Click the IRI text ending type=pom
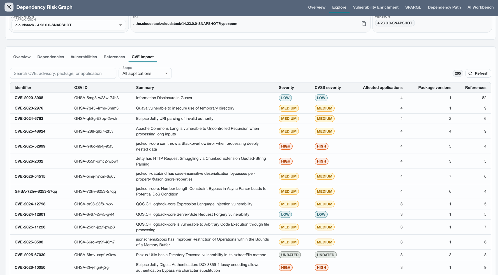The height and width of the screenshot is (275, 498). tap(185, 24)
